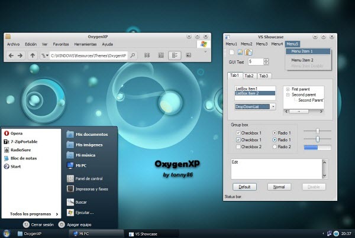Open Panel de control
This screenshot has height=238, width=355.
tap(85, 178)
